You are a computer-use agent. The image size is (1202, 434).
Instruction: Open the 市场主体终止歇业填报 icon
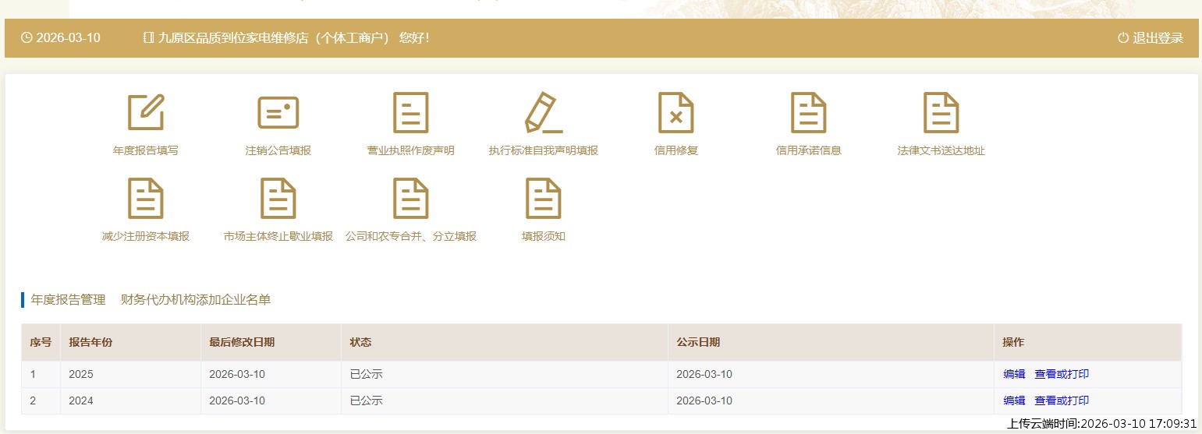pos(278,199)
